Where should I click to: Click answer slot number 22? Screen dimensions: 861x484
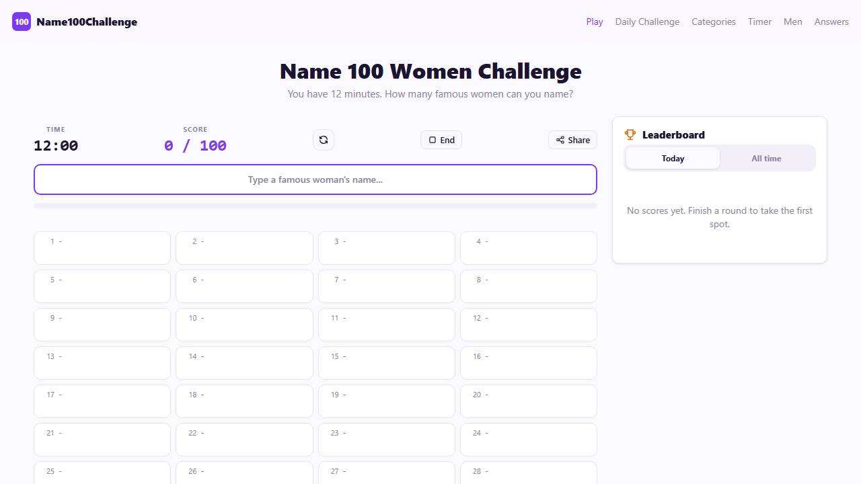[244, 440]
